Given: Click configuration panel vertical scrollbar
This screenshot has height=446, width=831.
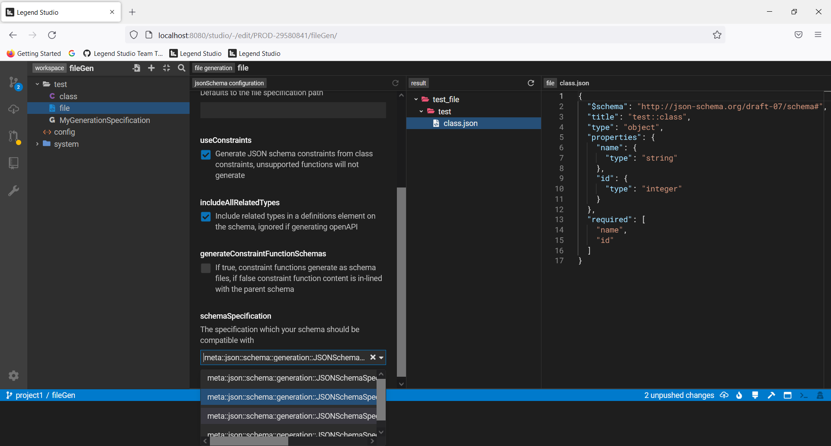Looking at the screenshot, I should [402, 281].
